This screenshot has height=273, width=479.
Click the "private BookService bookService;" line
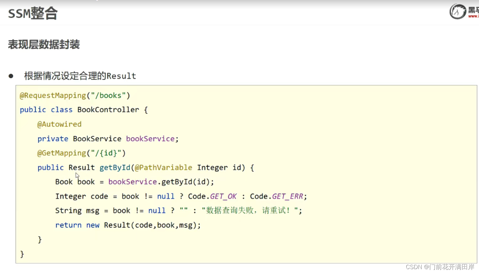108,139
